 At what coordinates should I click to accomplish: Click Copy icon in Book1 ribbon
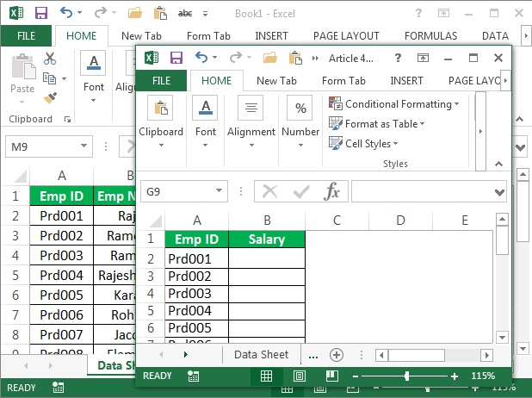(x=50, y=78)
